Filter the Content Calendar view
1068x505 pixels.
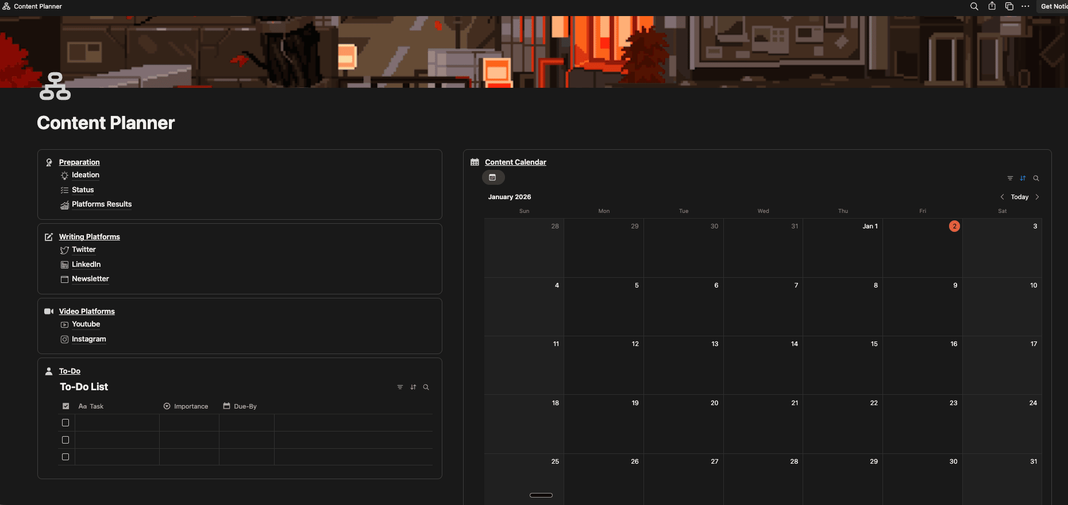tap(1010, 178)
